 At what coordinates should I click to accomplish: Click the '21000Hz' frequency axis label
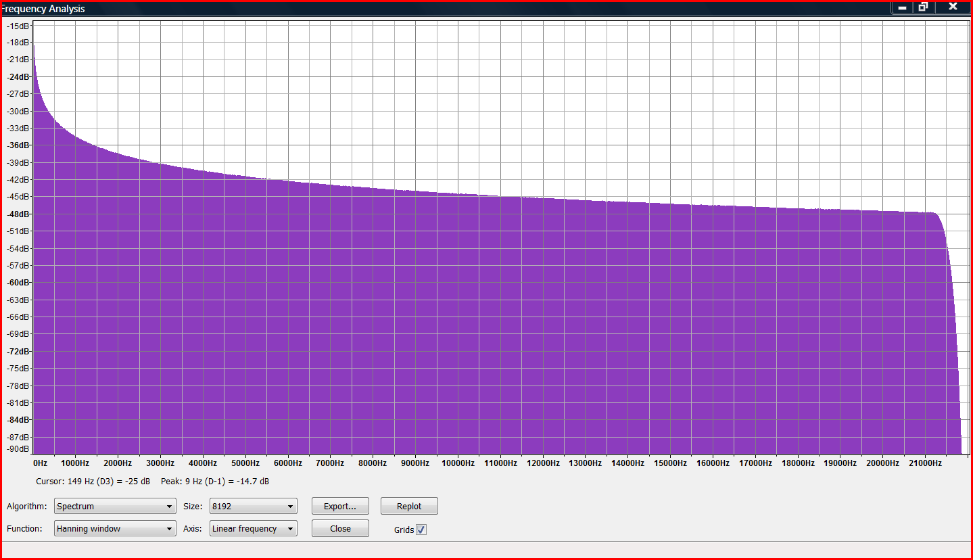925,463
